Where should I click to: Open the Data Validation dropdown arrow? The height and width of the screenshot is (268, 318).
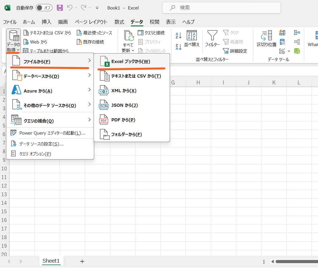pos(289,51)
